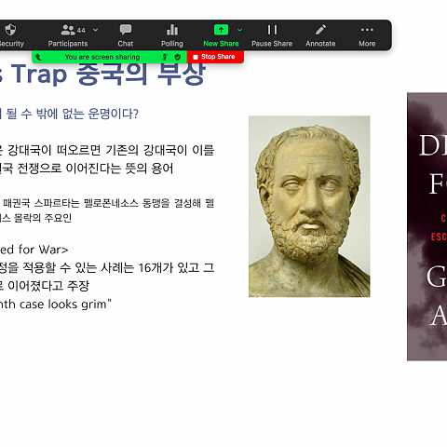This screenshot has width=447, height=447.
Task: Expand the Participants chevron dropdown
Action: [96, 30]
